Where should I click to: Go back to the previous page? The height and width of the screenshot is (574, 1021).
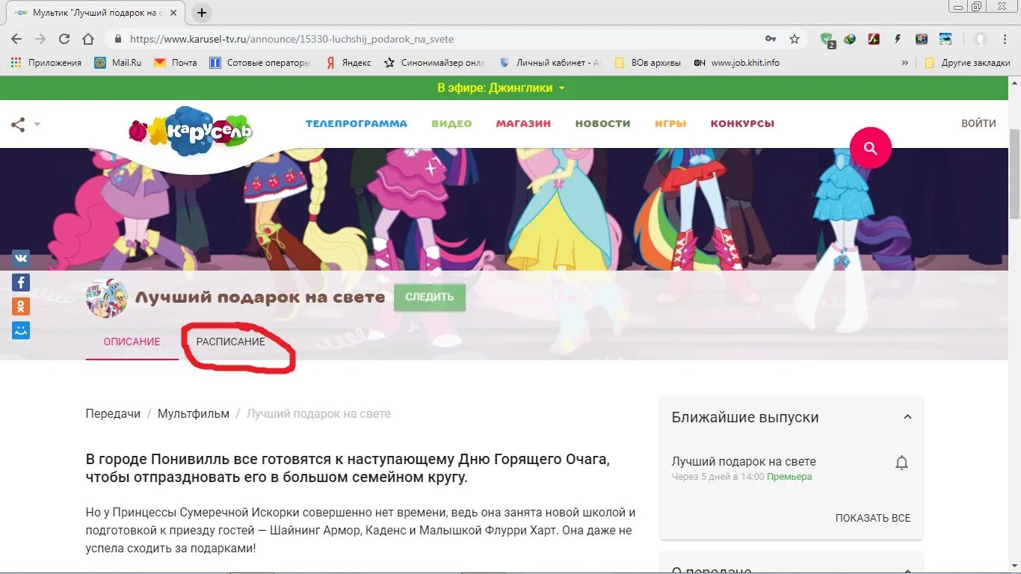pyautogui.click(x=16, y=39)
